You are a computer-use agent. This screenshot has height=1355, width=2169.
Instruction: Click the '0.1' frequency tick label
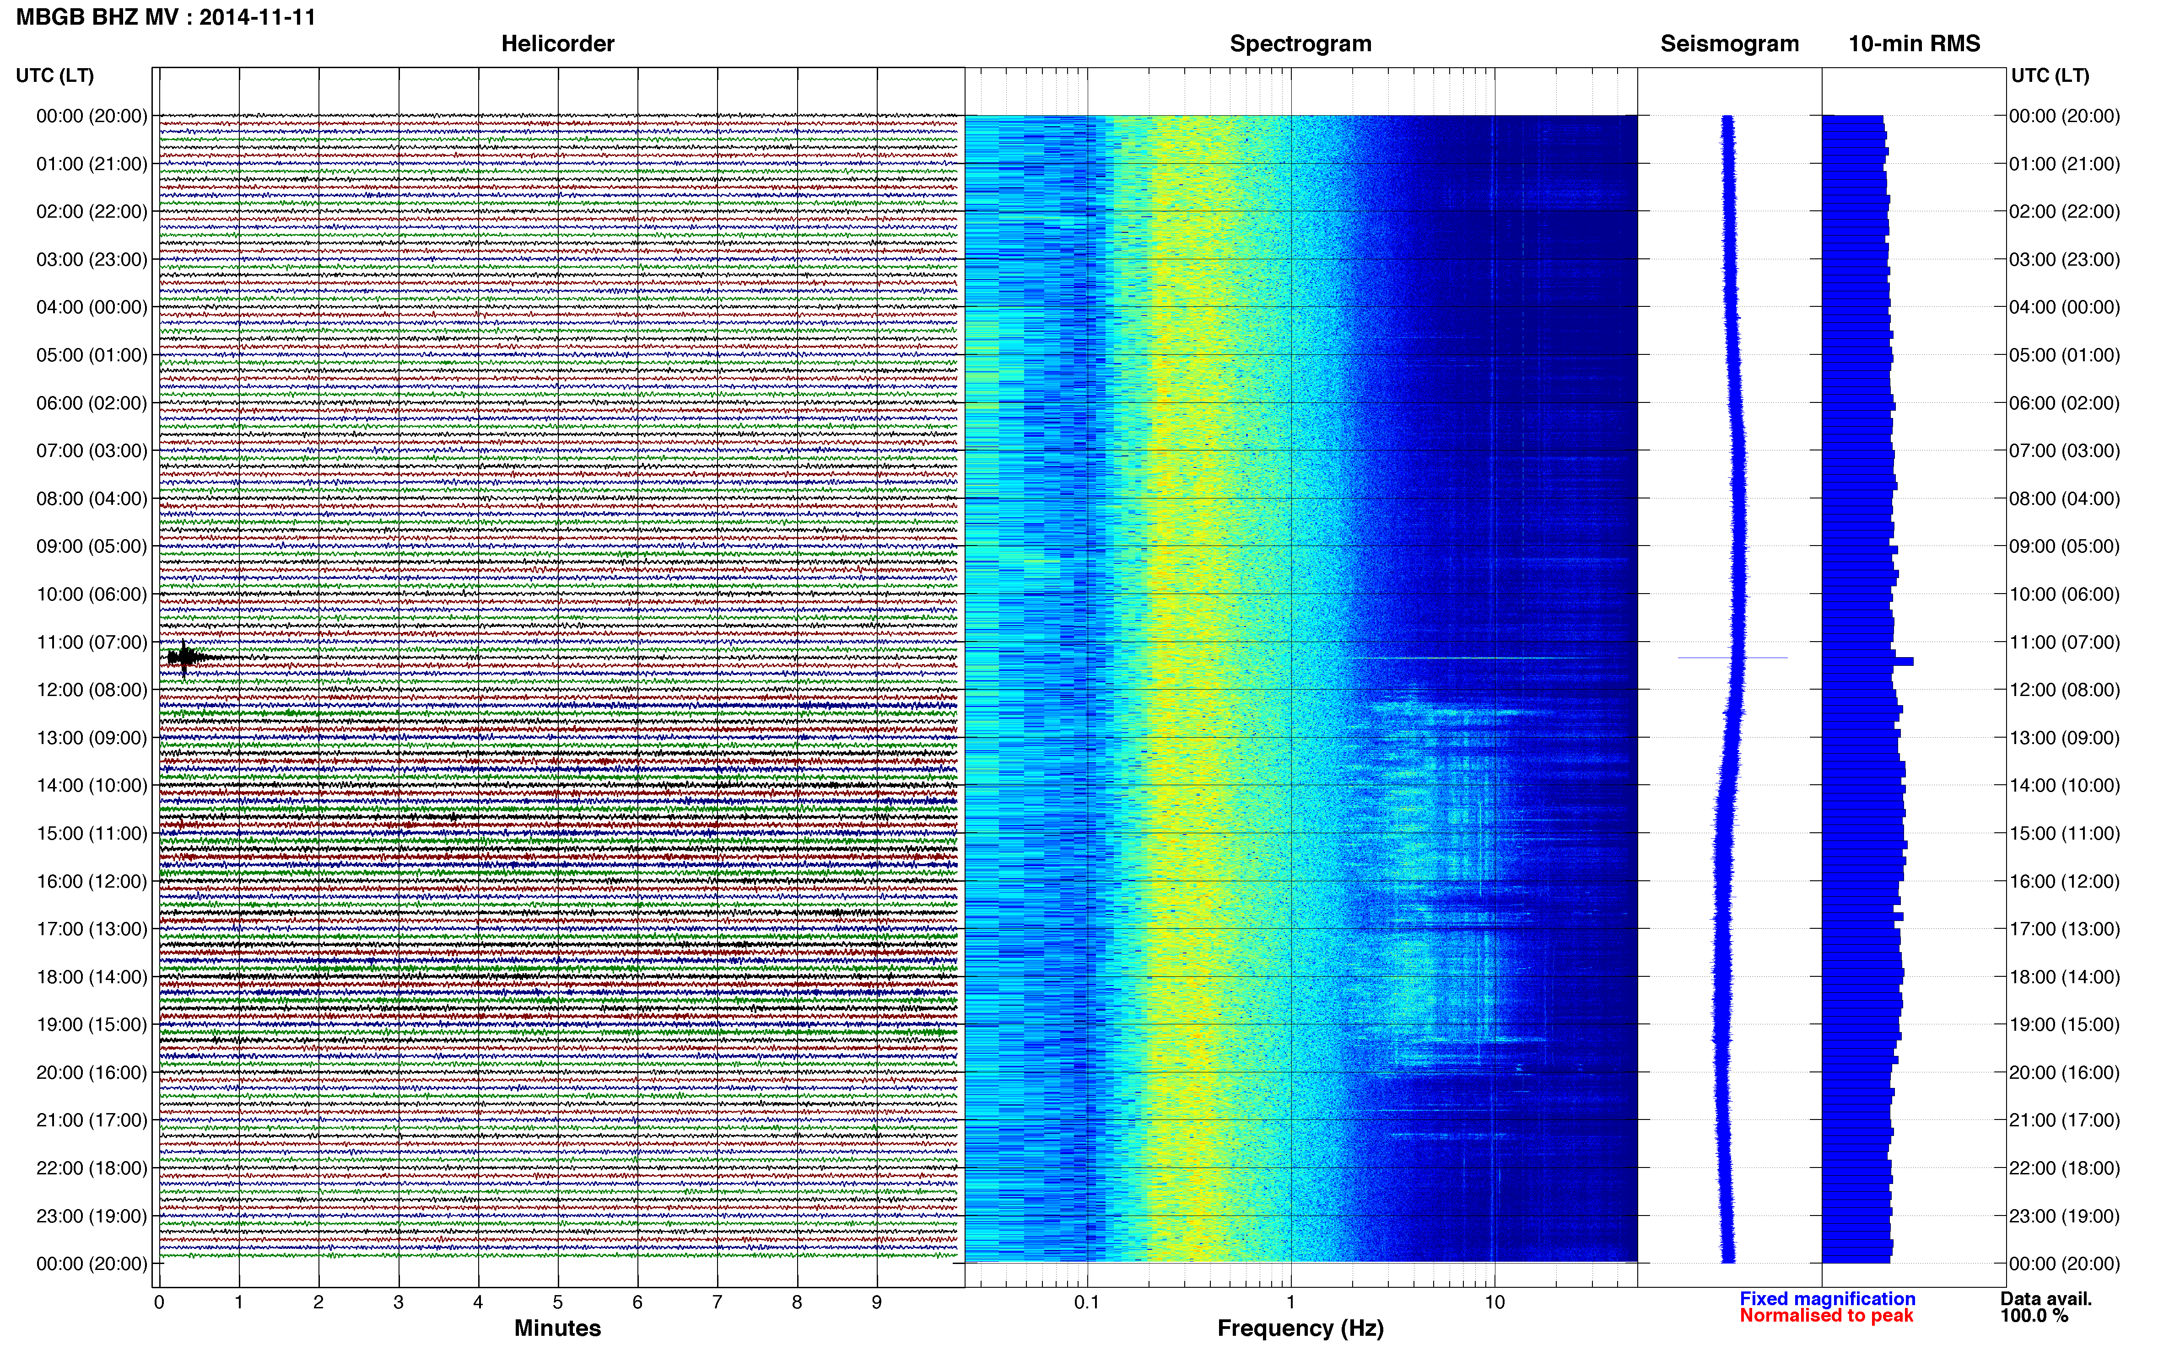click(1087, 1302)
